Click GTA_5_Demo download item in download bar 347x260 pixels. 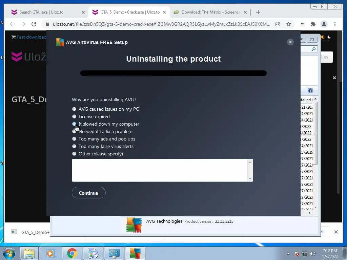(30, 232)
